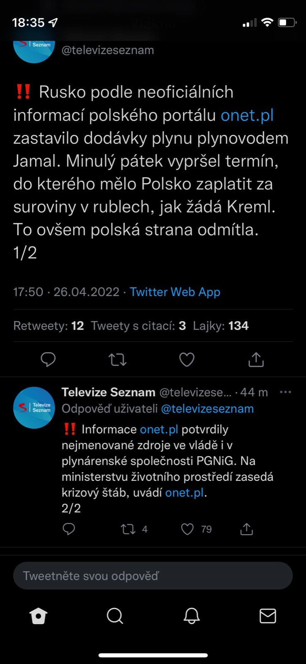Open the Search tab

115,616
